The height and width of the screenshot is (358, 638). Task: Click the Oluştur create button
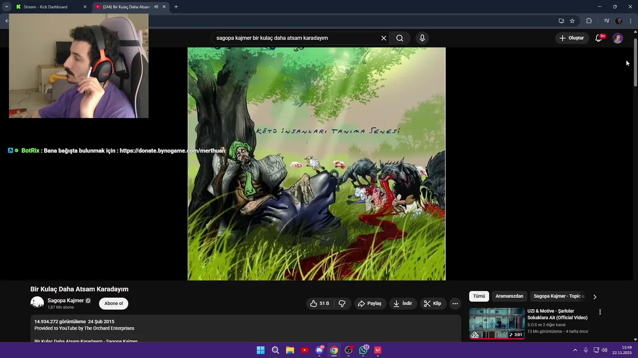coord(572,38)
